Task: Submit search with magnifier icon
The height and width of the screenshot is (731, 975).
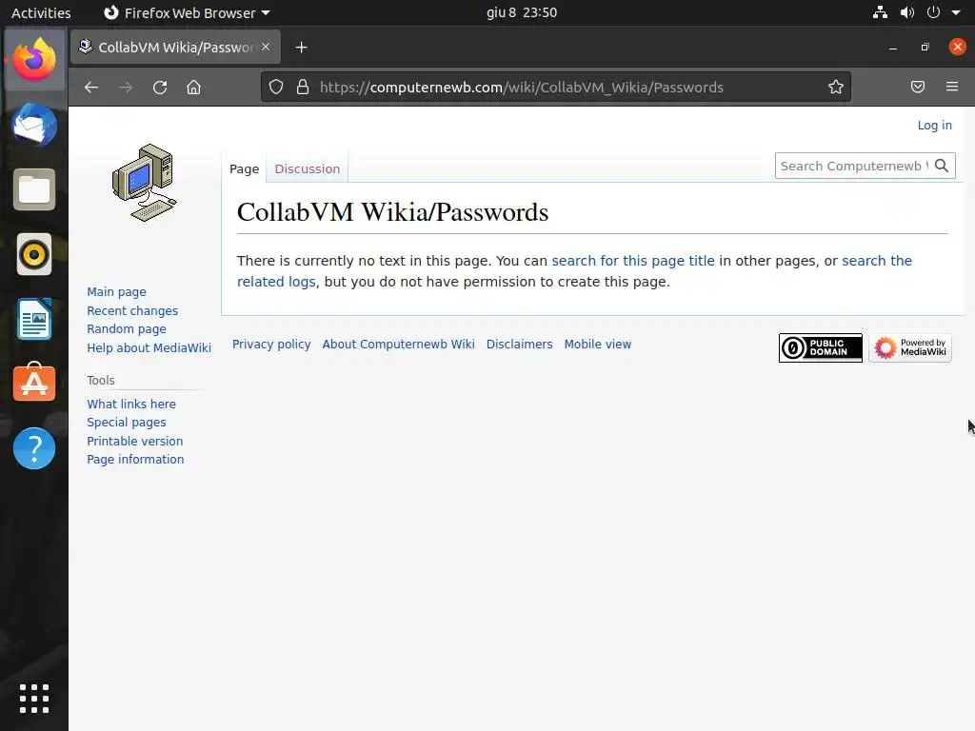Action: tap(942, 166)
